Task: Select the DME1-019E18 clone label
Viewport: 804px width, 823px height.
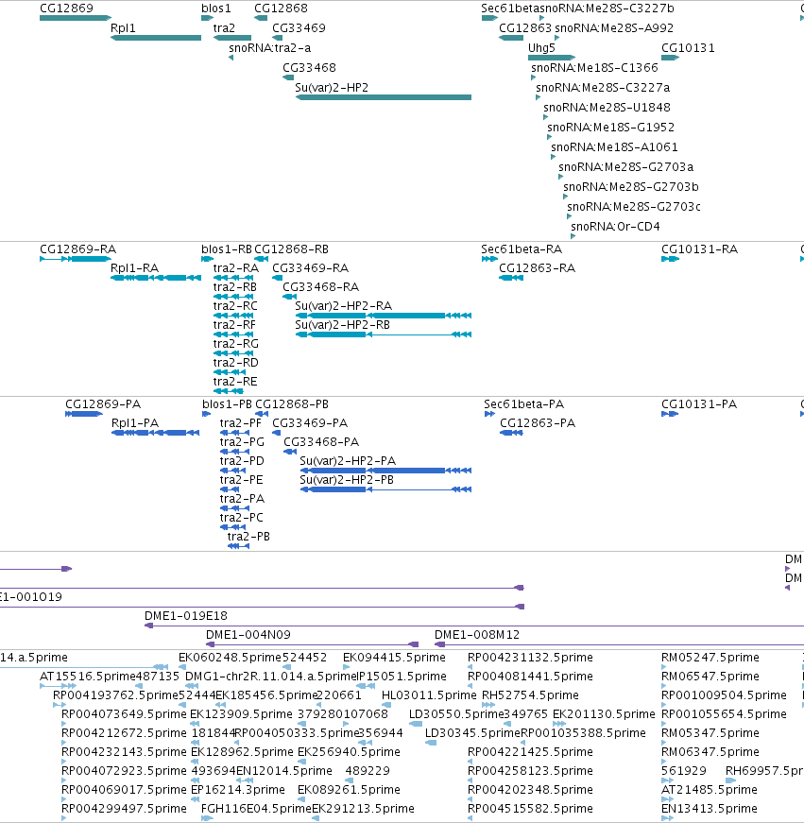Action: [x=186, y=616]
